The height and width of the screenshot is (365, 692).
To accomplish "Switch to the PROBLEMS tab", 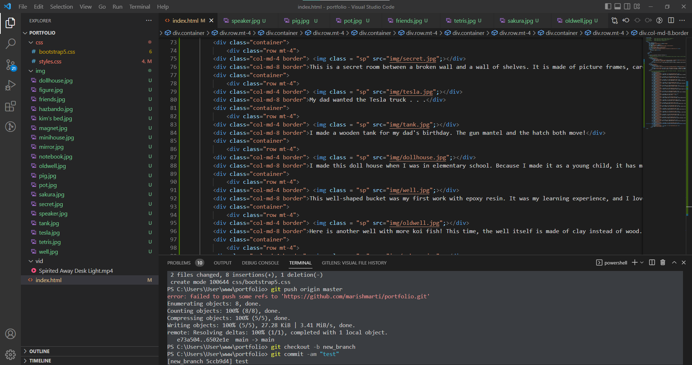I will [x=179, y=263].
